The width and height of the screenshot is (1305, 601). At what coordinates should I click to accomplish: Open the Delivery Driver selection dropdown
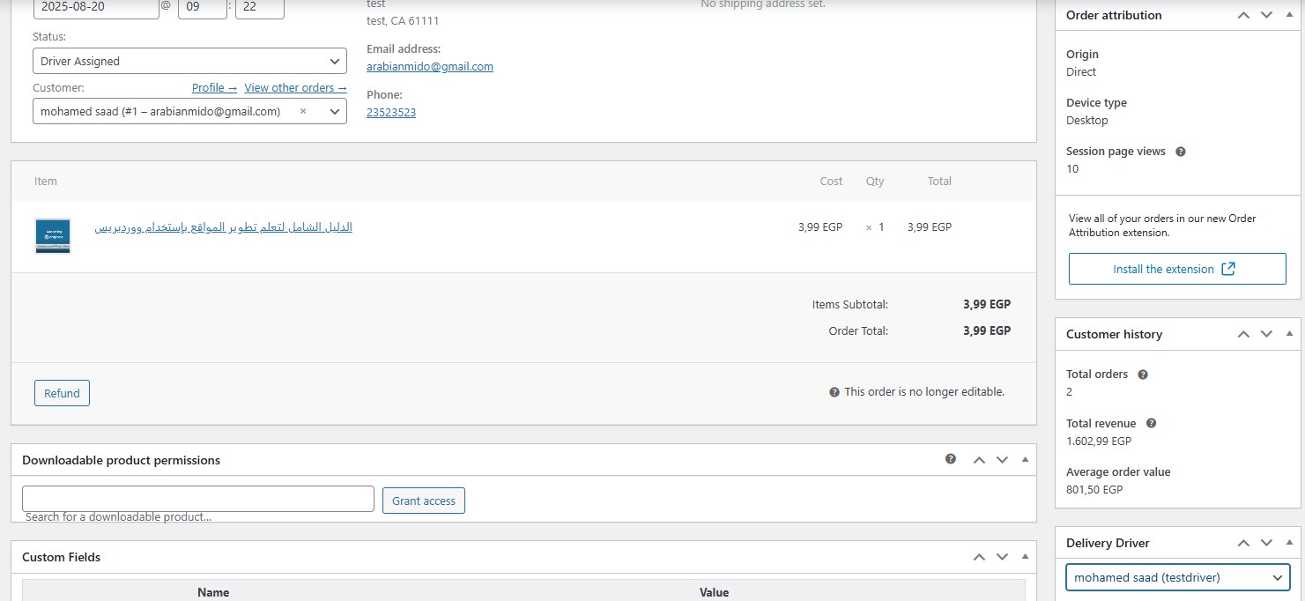point(1176,577)
